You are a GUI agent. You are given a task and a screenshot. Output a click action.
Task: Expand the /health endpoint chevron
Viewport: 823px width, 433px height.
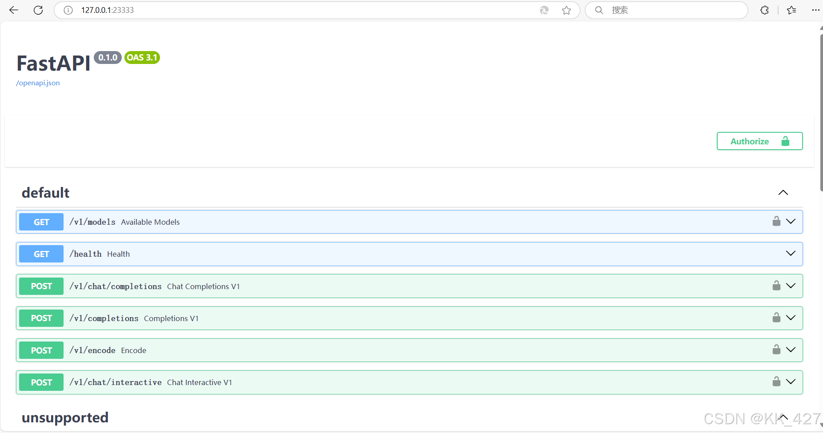pos(791,253)
